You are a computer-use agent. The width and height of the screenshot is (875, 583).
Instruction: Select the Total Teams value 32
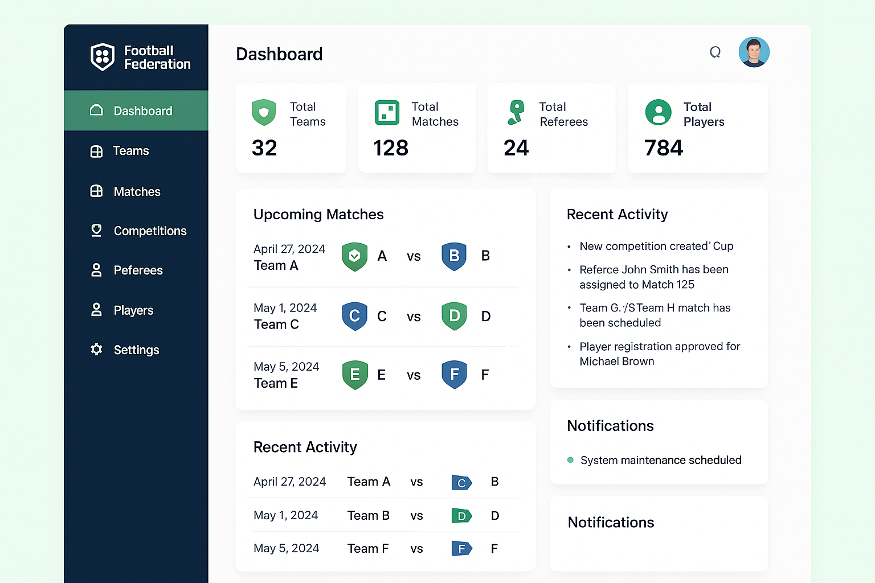point(264,148)
